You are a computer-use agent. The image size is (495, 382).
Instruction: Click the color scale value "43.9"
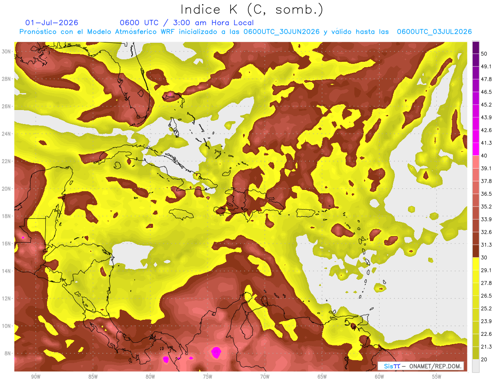click(486, 117)
